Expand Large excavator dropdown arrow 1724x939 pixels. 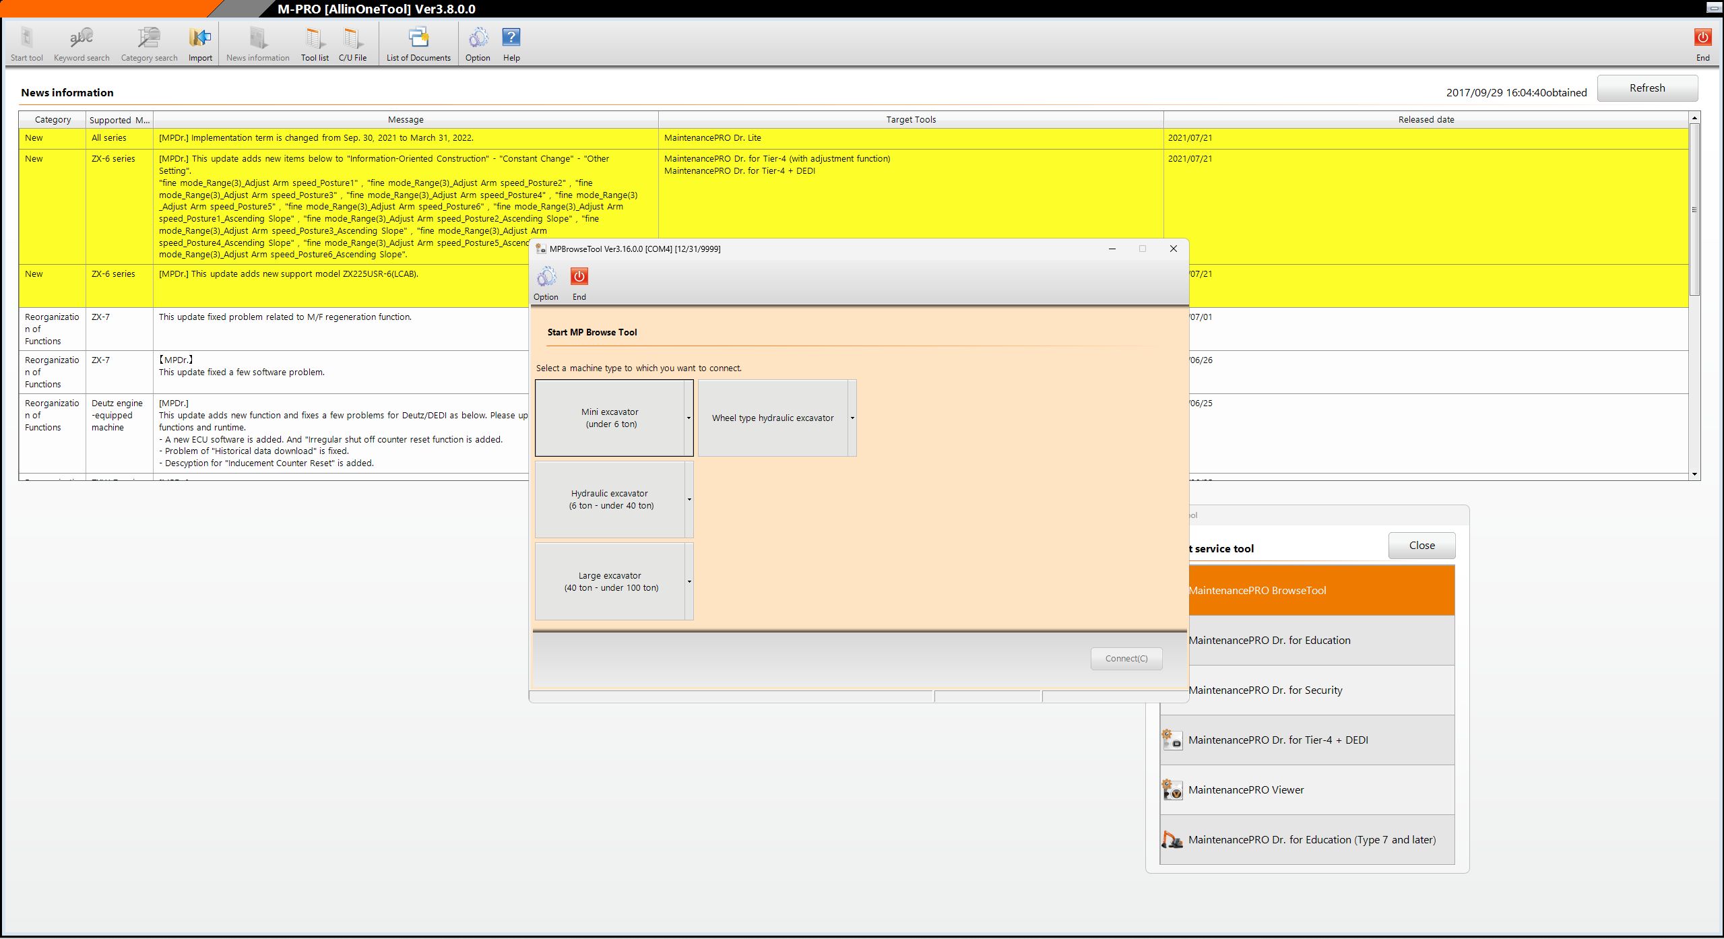tap(689, 582)
